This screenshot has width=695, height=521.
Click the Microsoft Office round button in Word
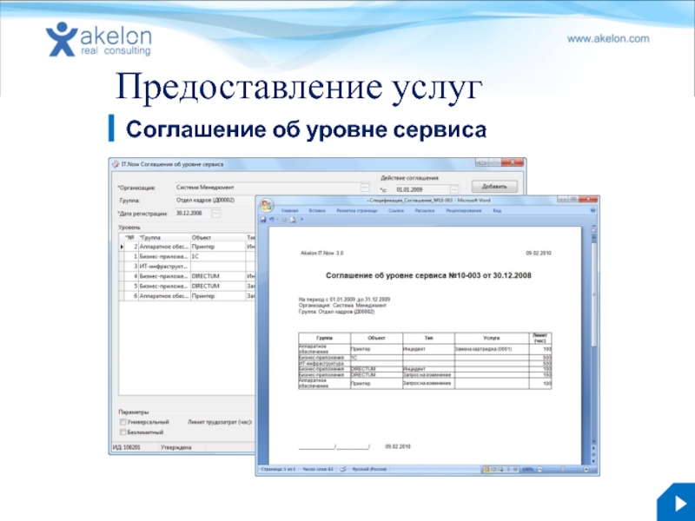pos(267,205)
